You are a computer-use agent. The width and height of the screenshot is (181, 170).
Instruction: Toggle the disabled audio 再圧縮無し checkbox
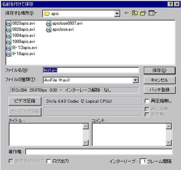(x=147, y=109)
